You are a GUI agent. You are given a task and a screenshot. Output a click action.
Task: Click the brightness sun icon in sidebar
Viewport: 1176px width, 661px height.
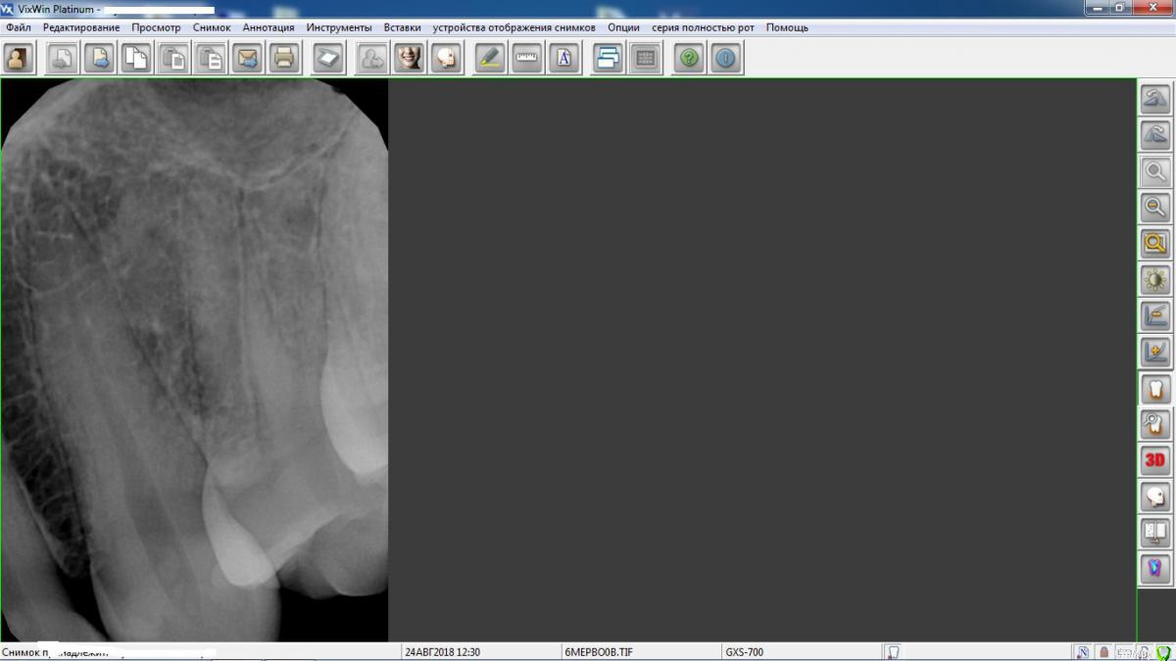point(1155,280)
